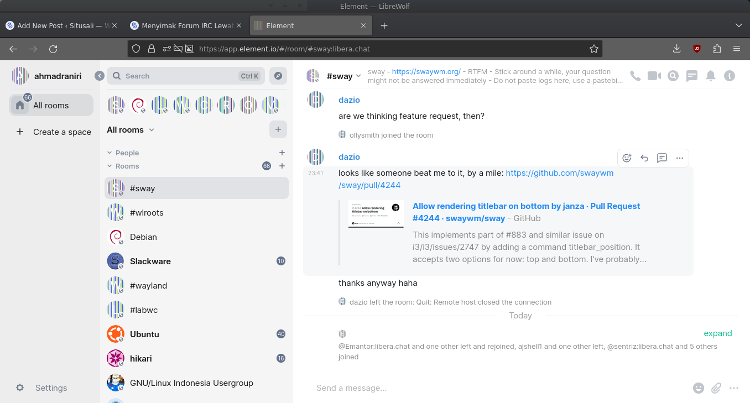Start a video call in #sway
750x403 pixels.
(654, 76)
